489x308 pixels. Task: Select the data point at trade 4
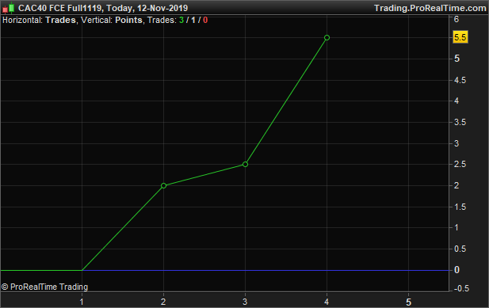[x=327, y=38]
